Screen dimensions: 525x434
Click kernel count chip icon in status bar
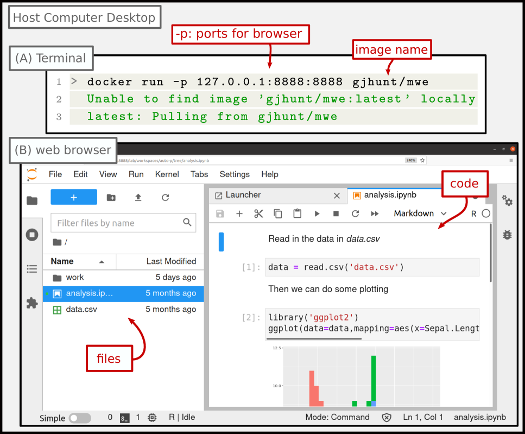tap(152, 418)
